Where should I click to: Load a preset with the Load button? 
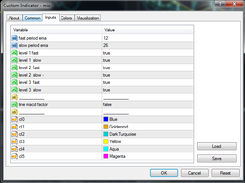(x=217, y=146)
